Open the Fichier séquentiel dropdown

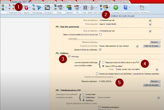pos(150,24)
